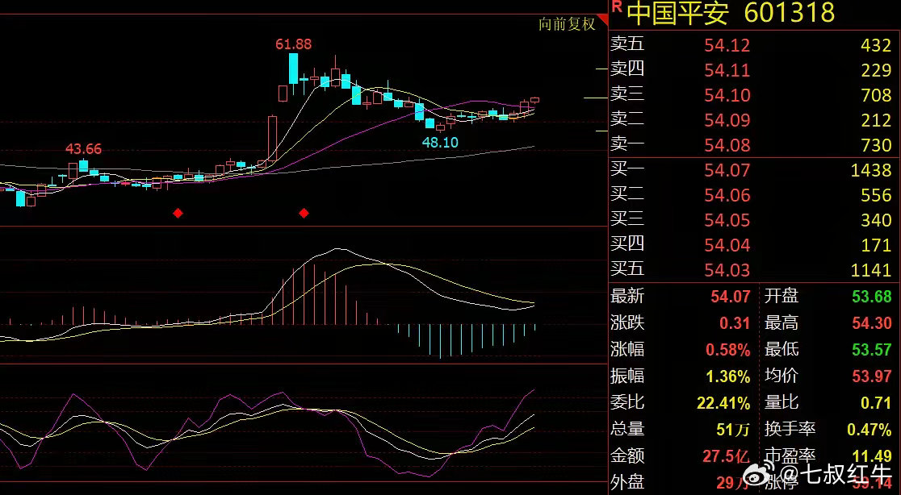Click the 61.88 high price label
The height and width of the screenshot is (495, 901).
[x=294, y=44]
